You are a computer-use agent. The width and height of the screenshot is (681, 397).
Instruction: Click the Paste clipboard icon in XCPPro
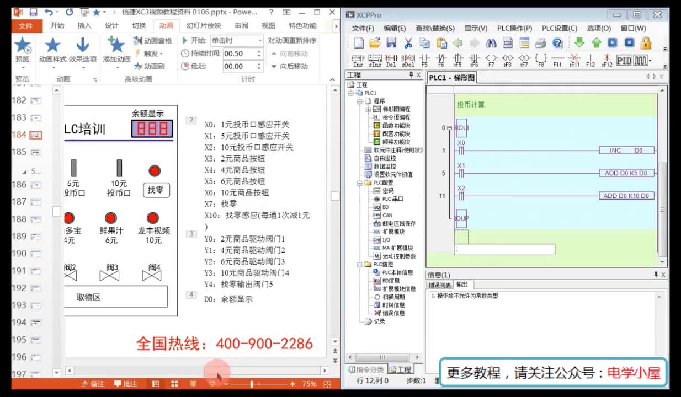[x=441, y=43]
